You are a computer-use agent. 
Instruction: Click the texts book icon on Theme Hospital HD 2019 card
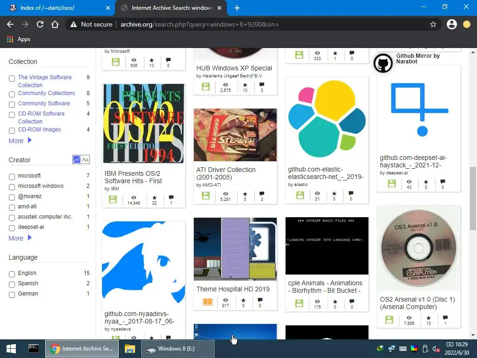tap(207, 302)
